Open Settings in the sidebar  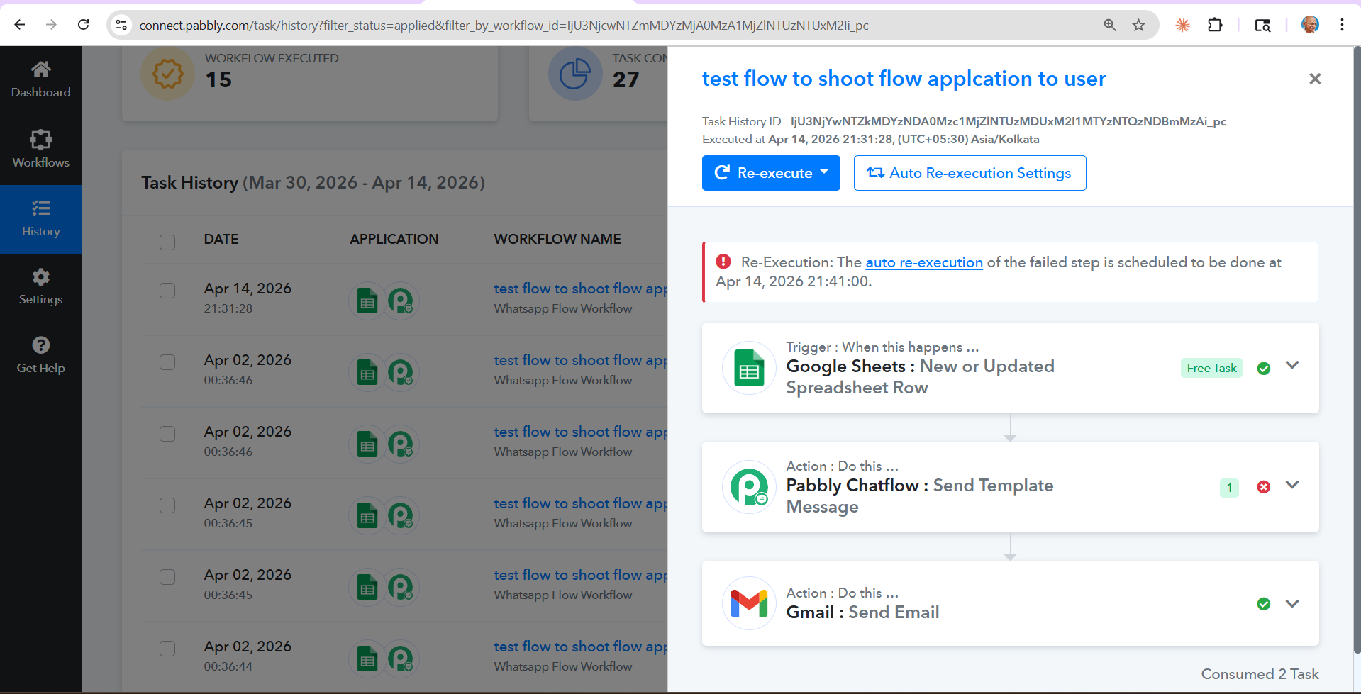(x=41, y=287)
